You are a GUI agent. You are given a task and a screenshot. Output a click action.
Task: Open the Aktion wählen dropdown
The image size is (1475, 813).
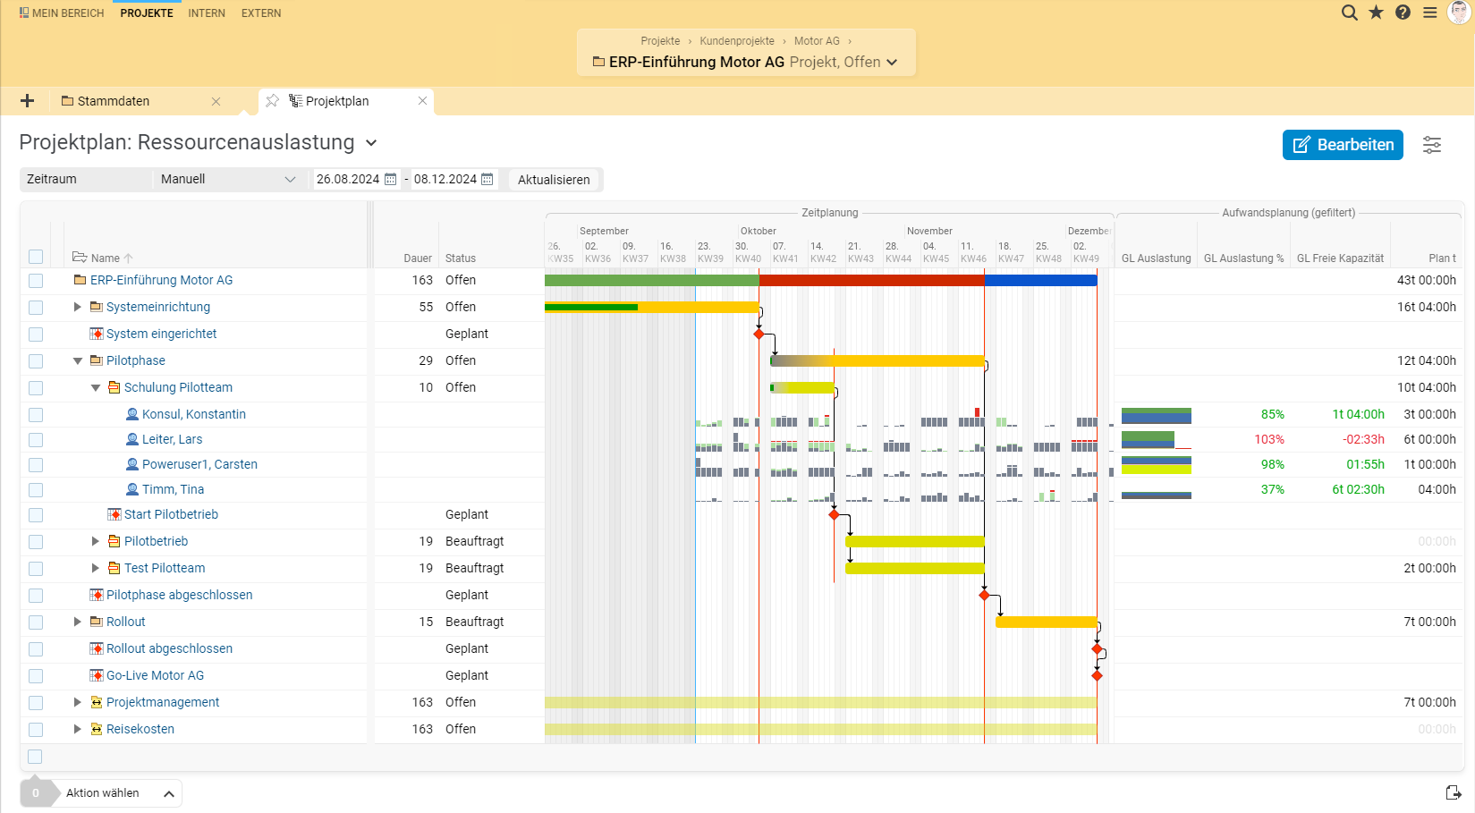101,792
